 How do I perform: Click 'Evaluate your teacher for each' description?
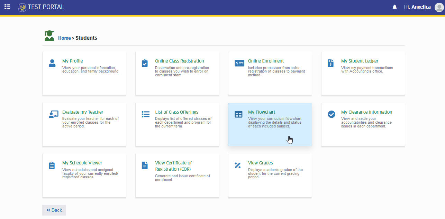point(91,122)
